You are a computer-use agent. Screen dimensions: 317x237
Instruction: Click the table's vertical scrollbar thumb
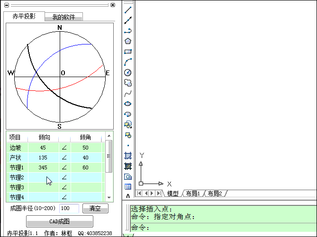109,156
